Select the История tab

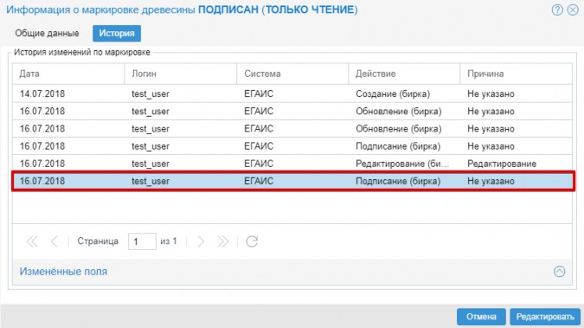[117, 33]
